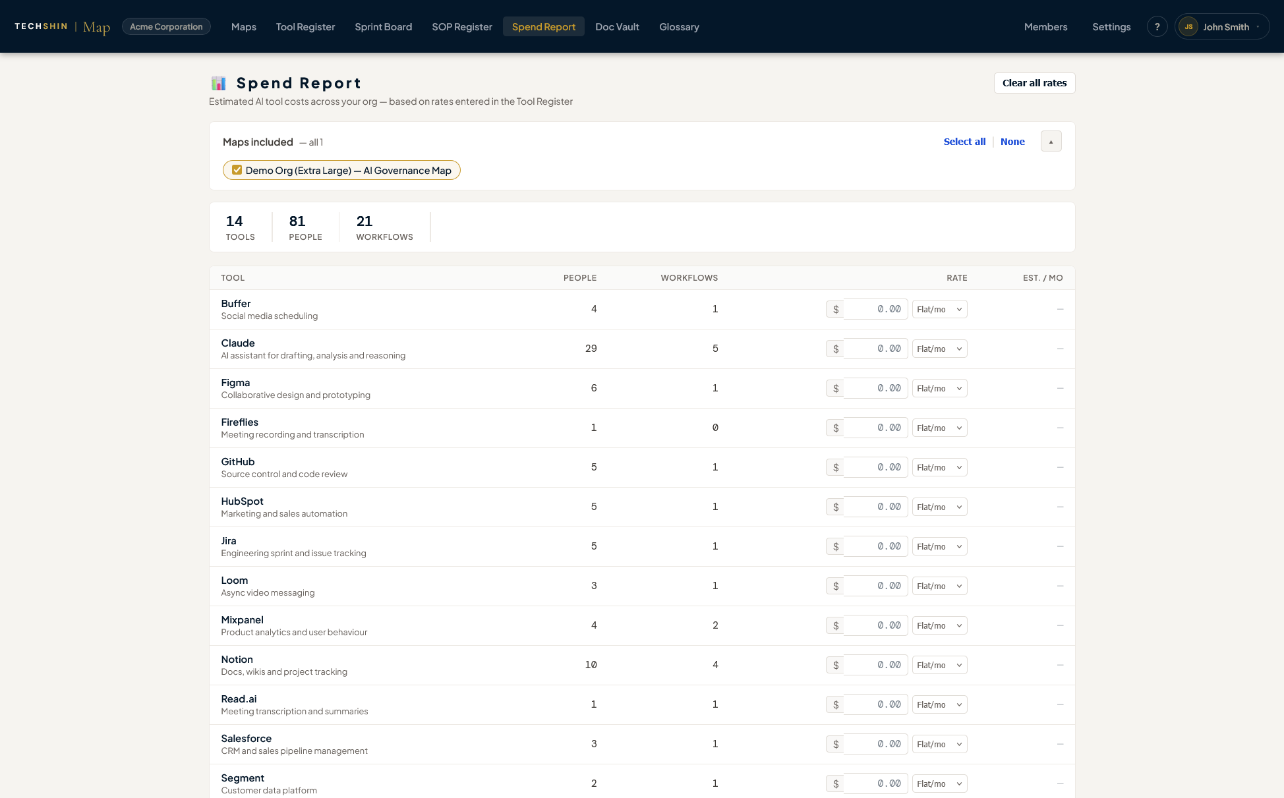Focus the Salesforce rate amount field
Screen dimensions: 1284x798
(x=875, y=744)
